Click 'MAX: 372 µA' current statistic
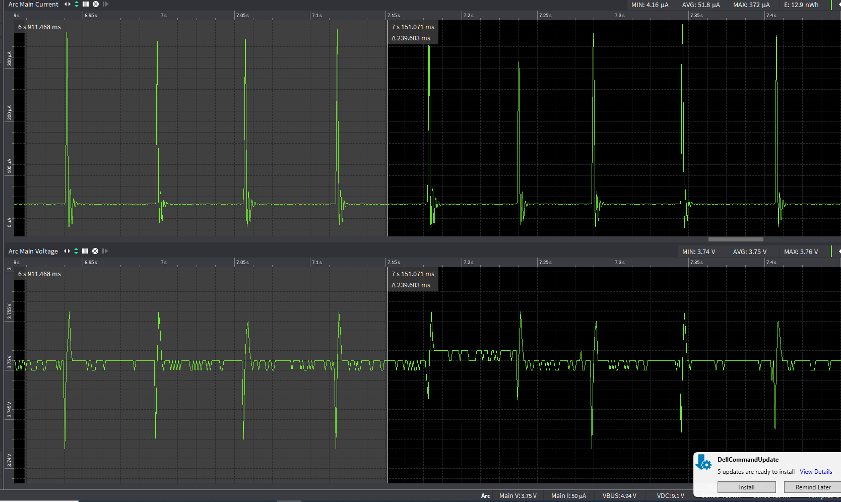This screenshot has height=502, width=841. click(x=751, y=5)
